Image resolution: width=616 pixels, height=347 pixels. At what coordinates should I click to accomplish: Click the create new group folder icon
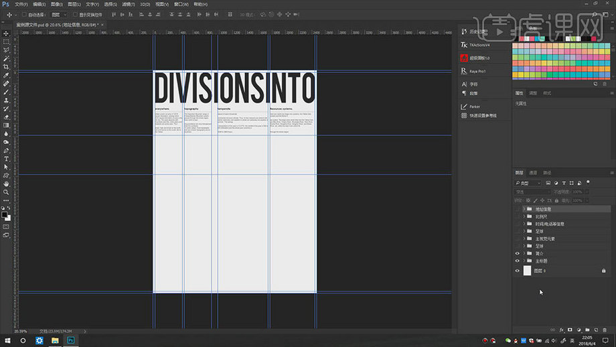587,330
